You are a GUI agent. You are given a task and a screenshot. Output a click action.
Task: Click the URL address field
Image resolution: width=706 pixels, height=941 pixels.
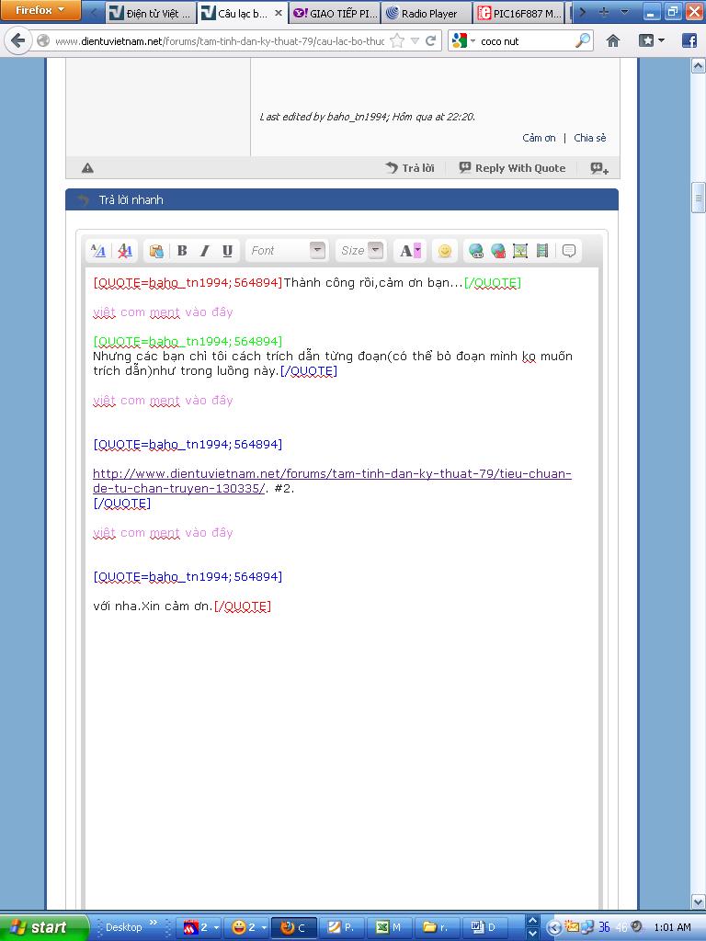pos(219,41)
